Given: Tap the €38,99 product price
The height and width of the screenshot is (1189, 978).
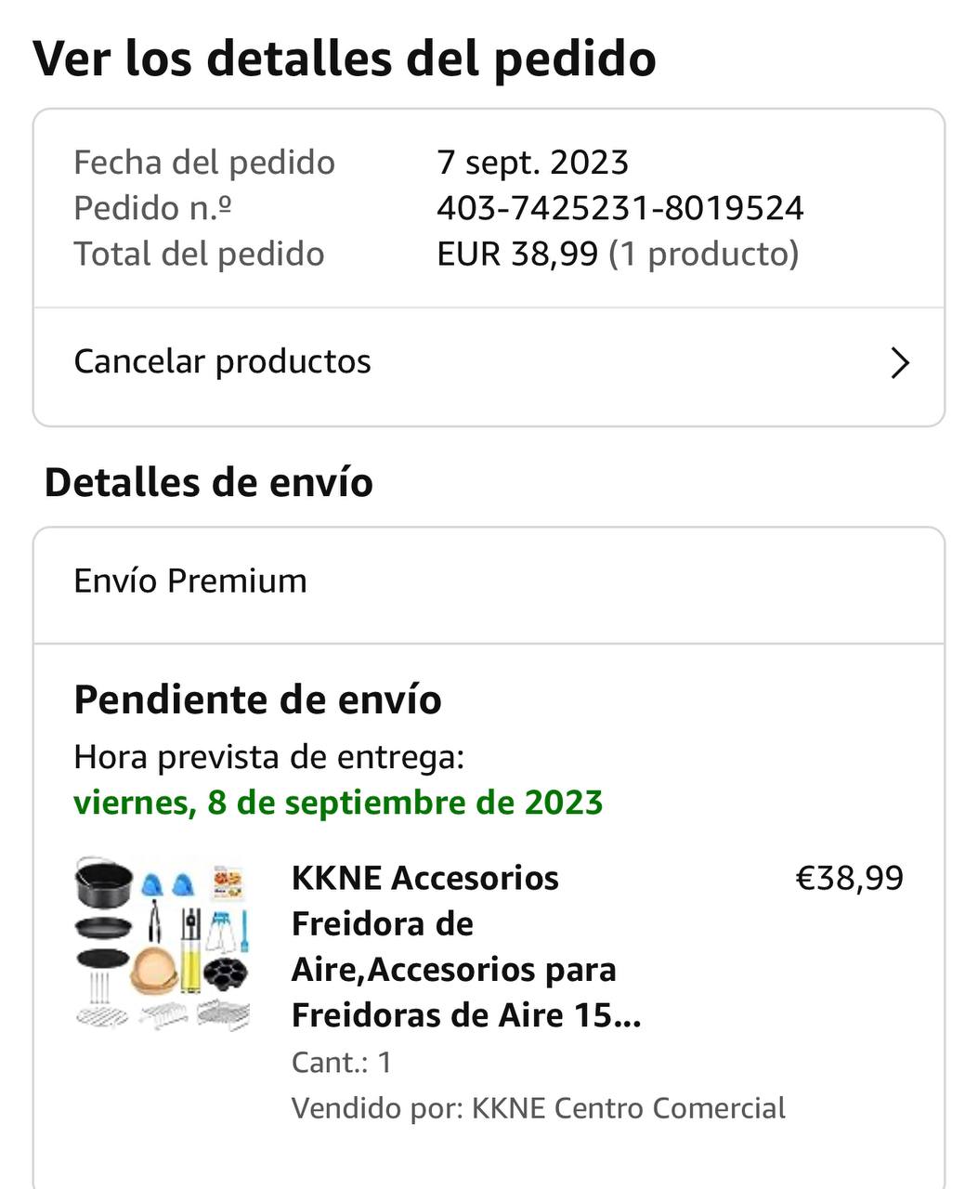Looking at the screenshot, I should 849,878.
